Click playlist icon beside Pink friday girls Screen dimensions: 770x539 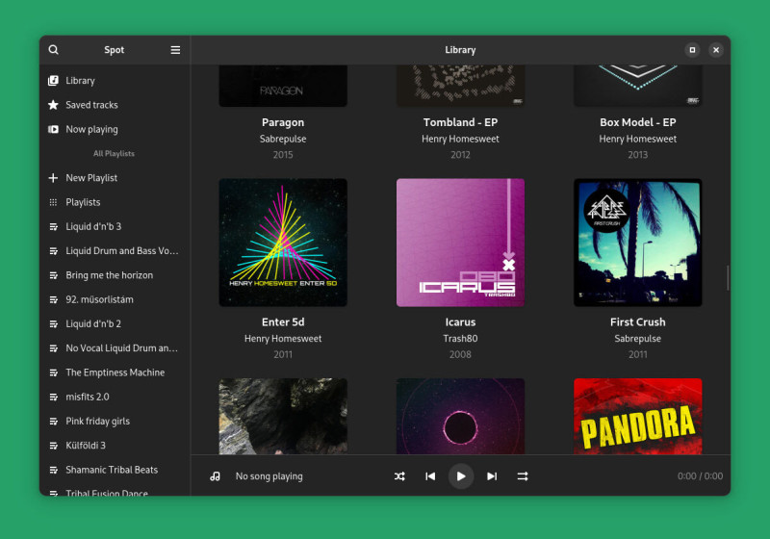54,422
